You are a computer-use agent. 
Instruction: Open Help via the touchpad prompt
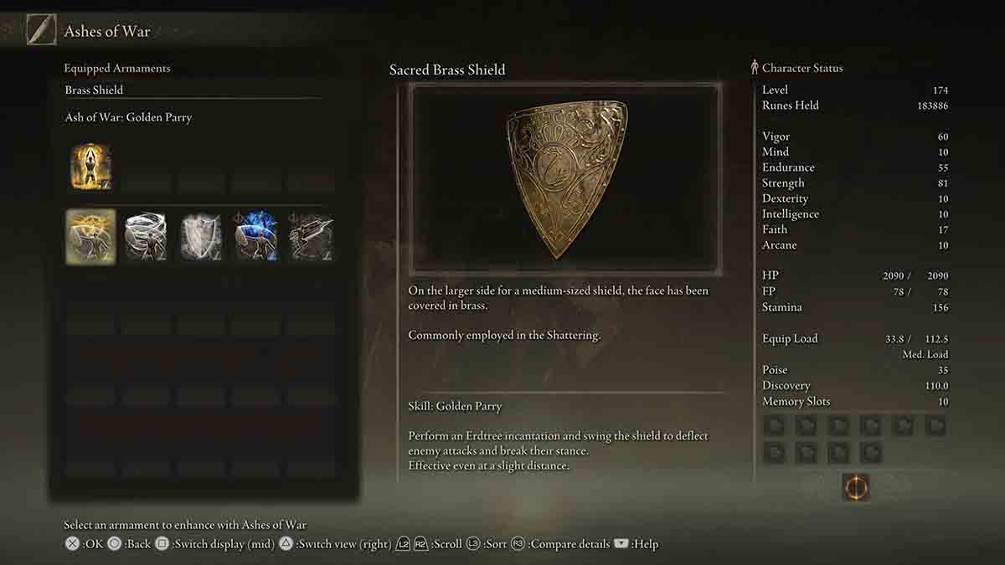coord(636,544)
